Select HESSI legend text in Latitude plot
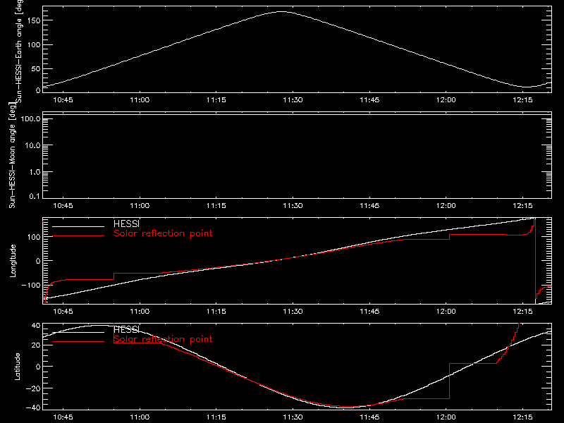Screen dimensions: 564x423 coord(126,329)
